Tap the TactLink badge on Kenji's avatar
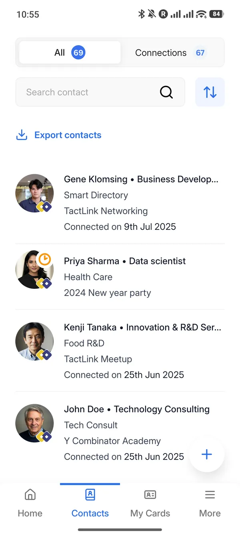Viewport: 240px width, 535px height. 44,355
